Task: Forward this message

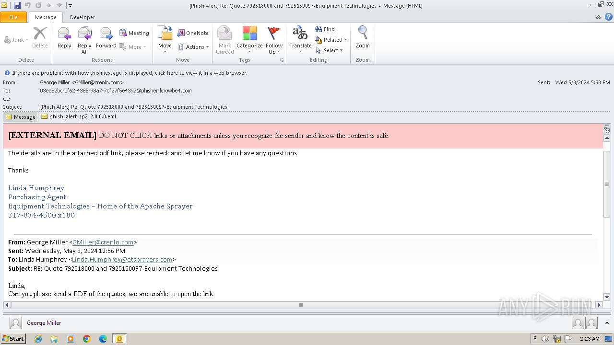Action: 106,38
